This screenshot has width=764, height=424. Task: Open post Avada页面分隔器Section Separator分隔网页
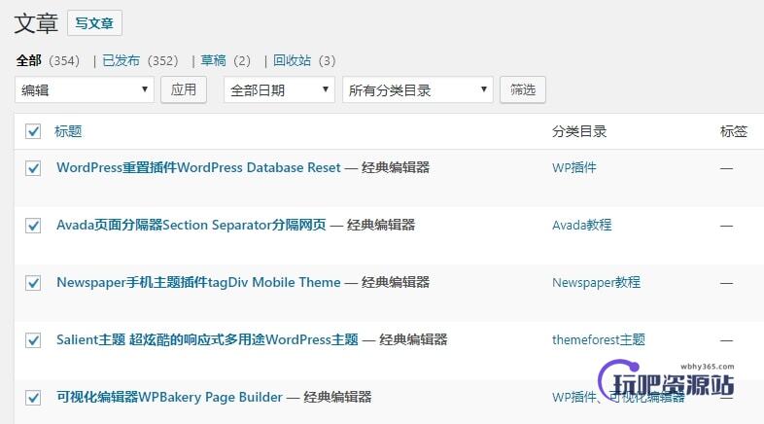click(191, 226)
